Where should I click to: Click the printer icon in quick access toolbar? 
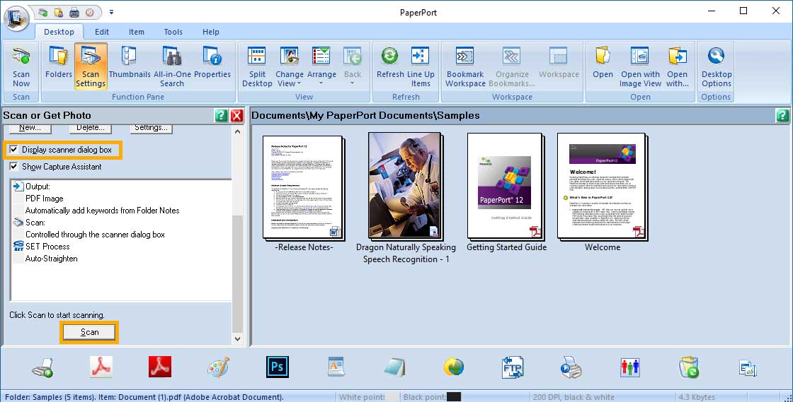pos(74,13)
